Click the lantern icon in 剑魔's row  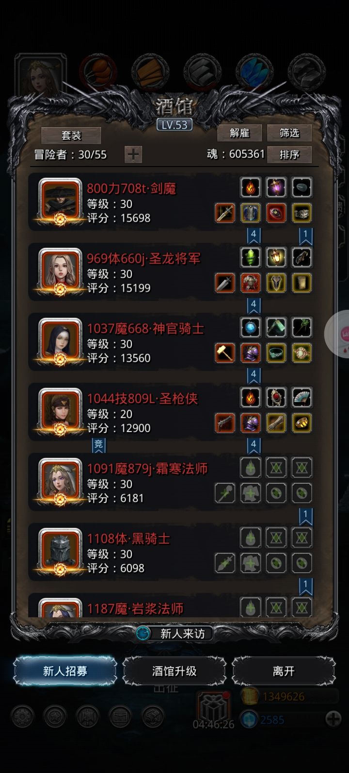(276, 187)
